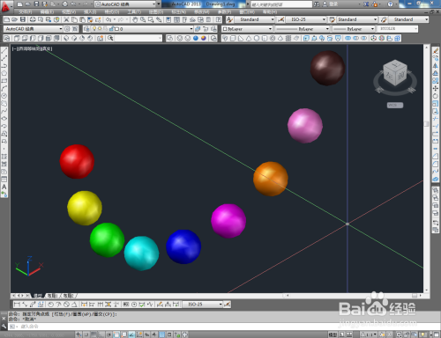This screenshot has width=441, height=338.
Task: Click the title bar search input box
Action: [x=281, y=4]
